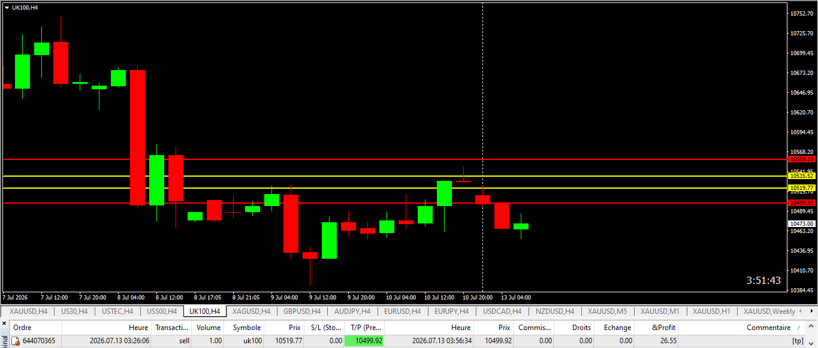Click the current price label 10473.00
Screen dimensions: 818x348
[x=802, y=223]
